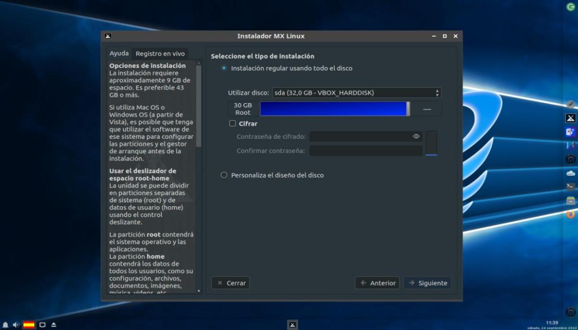Screen dimensions: 578x330
Task: Open the Firefox browser from the dock
Action: (570, 214)
